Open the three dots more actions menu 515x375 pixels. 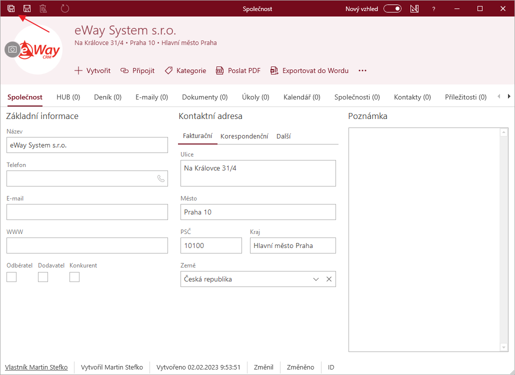tap(362, 70)
